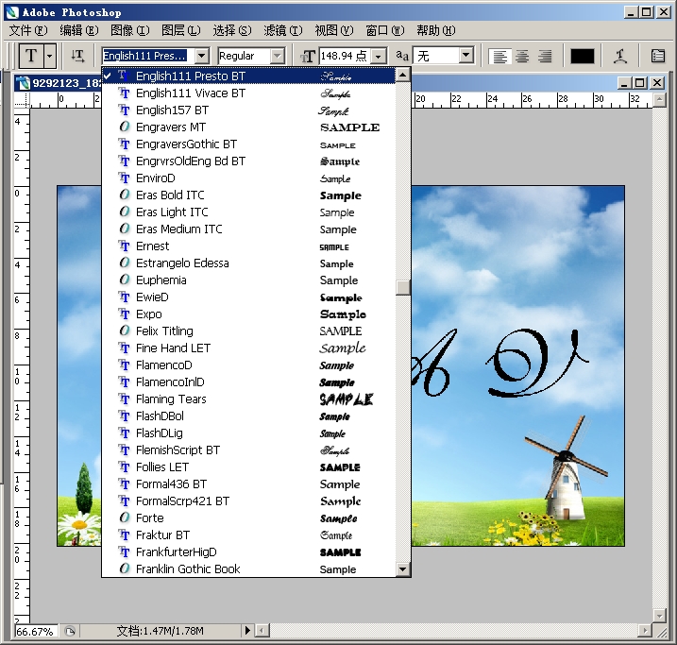677x645 pixels.
Task: Pick Estrangelo Edessa font
Action: (x=248, y=263)
